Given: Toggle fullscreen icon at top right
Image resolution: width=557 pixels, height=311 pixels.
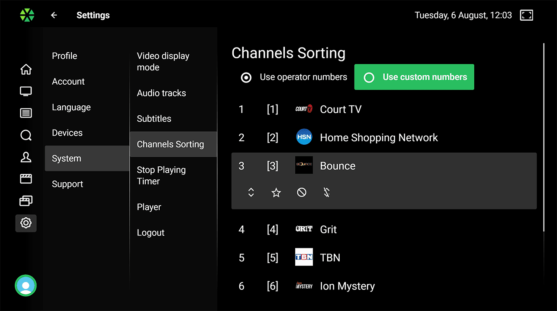Looking at the screenshot, I should 526,16.
